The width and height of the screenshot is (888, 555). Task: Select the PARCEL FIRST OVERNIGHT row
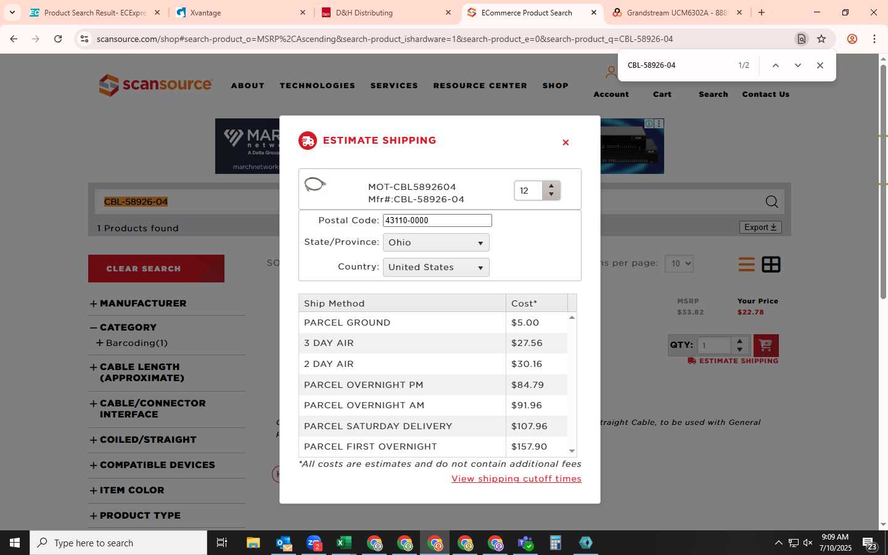(433, 446)
